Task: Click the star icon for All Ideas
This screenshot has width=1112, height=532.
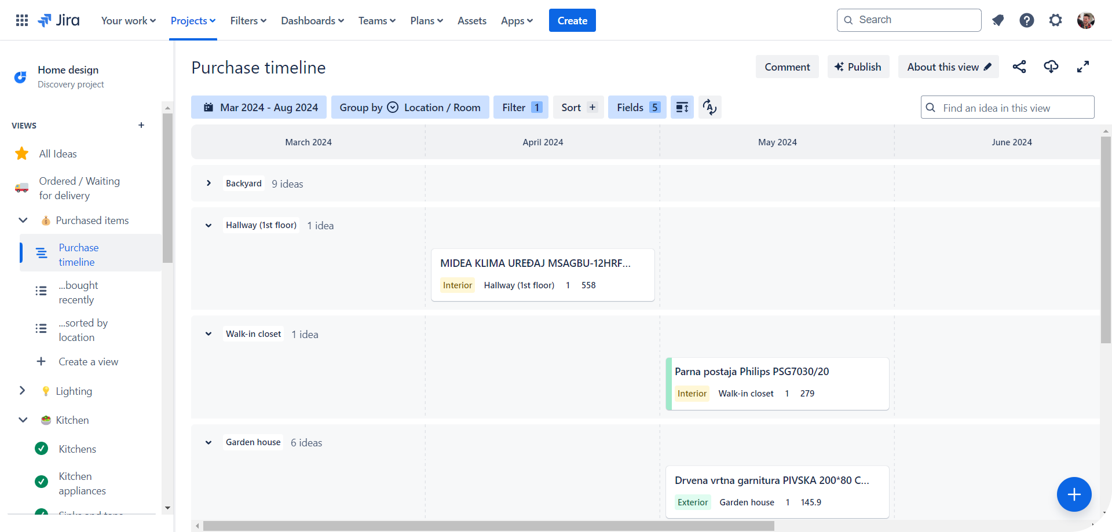Action: pyautogui.click(x=22, y=153)
